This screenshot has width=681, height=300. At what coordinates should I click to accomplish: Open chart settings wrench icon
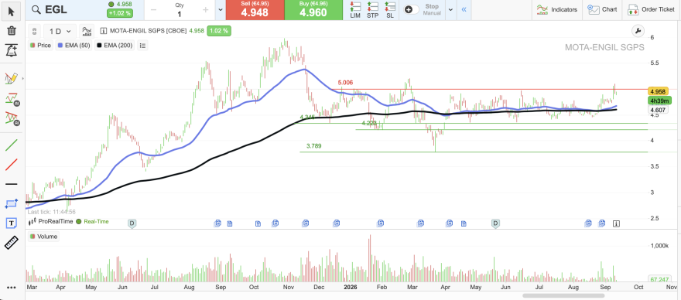(638, 31)
